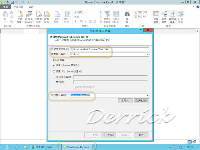This screenshot has height=150, width=200.
Task: Click the diagram view icon at bottom right
Action: 194,142
